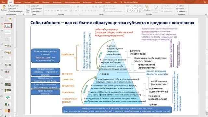Toggle bold formatting
208x117 pixels.
tap(46, 10)
